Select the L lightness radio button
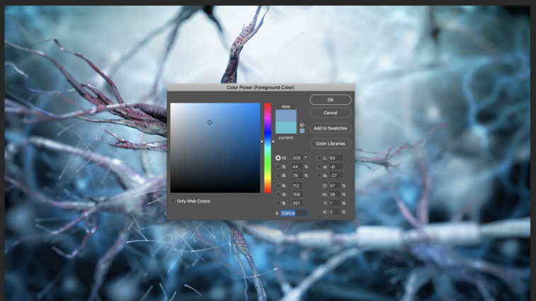 click(319, 158)
